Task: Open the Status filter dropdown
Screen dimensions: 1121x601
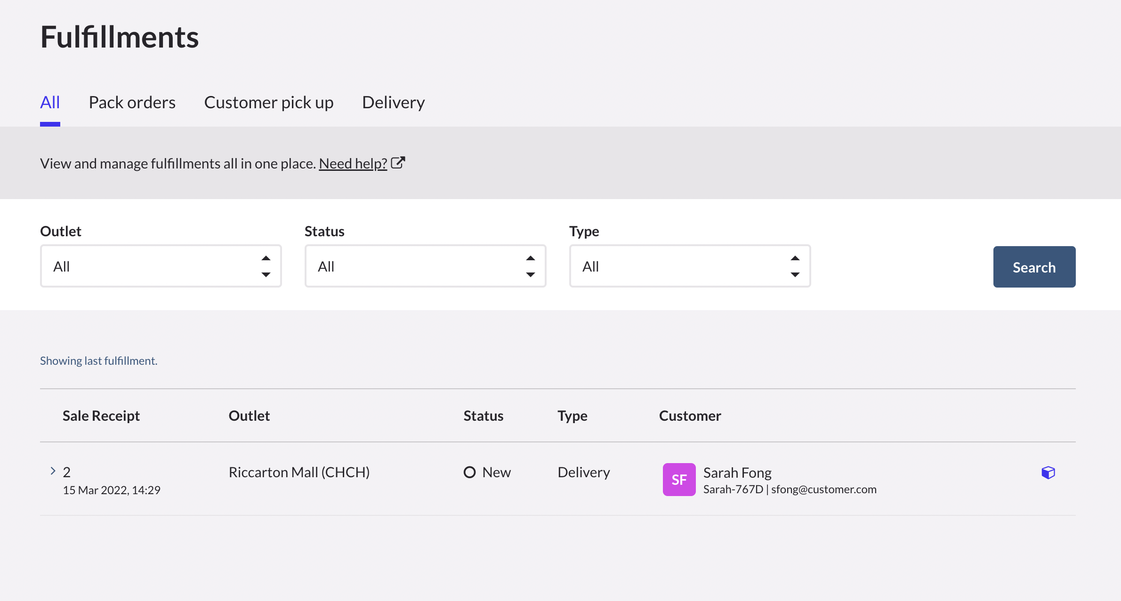Action: tap(426, 266)
